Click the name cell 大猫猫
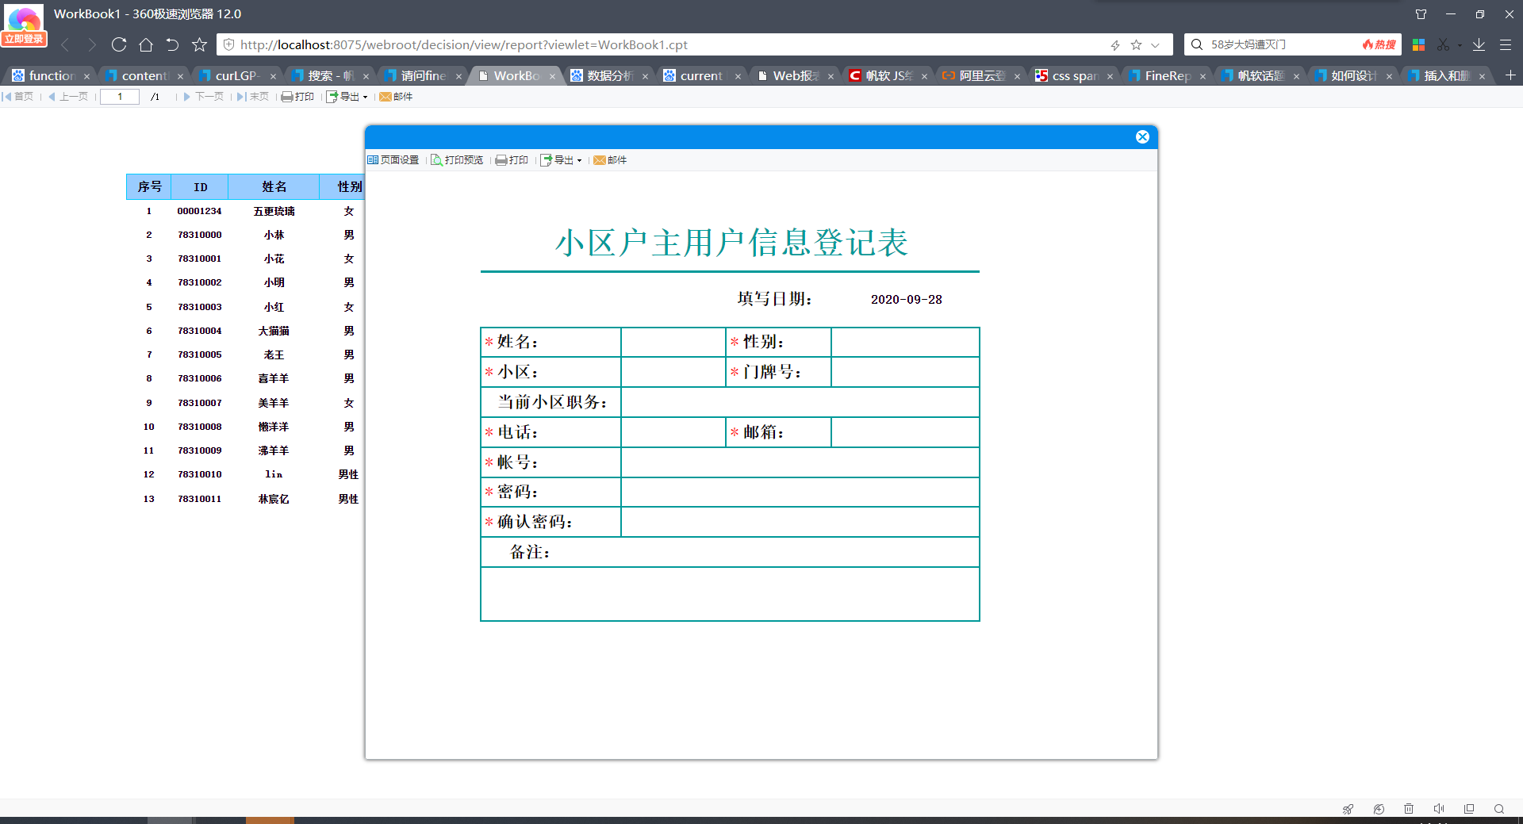Screen dimensions: 1523x824 [274, 331]
